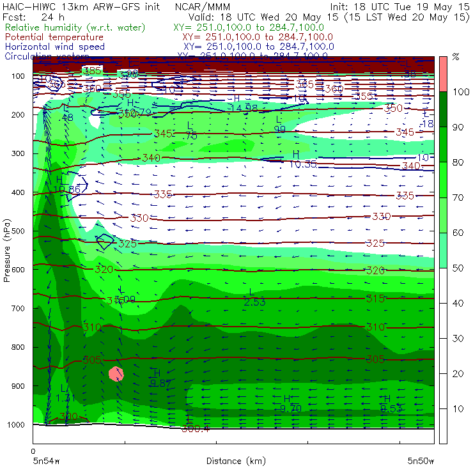Click the pink saturated humidity blob in the plot

click(x=116, y=374)
